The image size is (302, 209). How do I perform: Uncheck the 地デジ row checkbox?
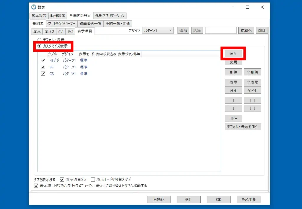pos(43,60)
